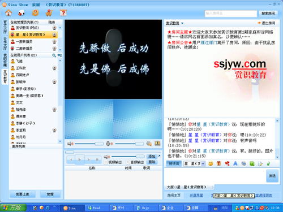Search online users with the magnifier icon
Screen dimensions: 283x212
click(x=54, y=55)
